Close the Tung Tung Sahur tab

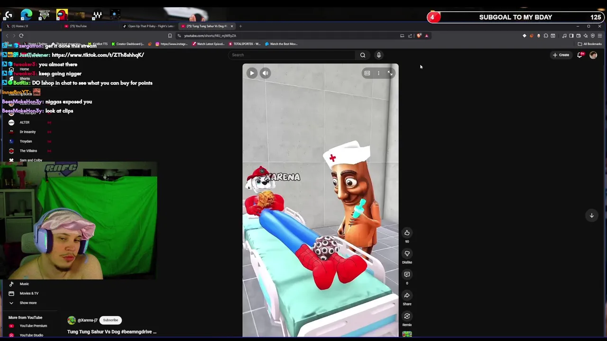coord(232,26)
